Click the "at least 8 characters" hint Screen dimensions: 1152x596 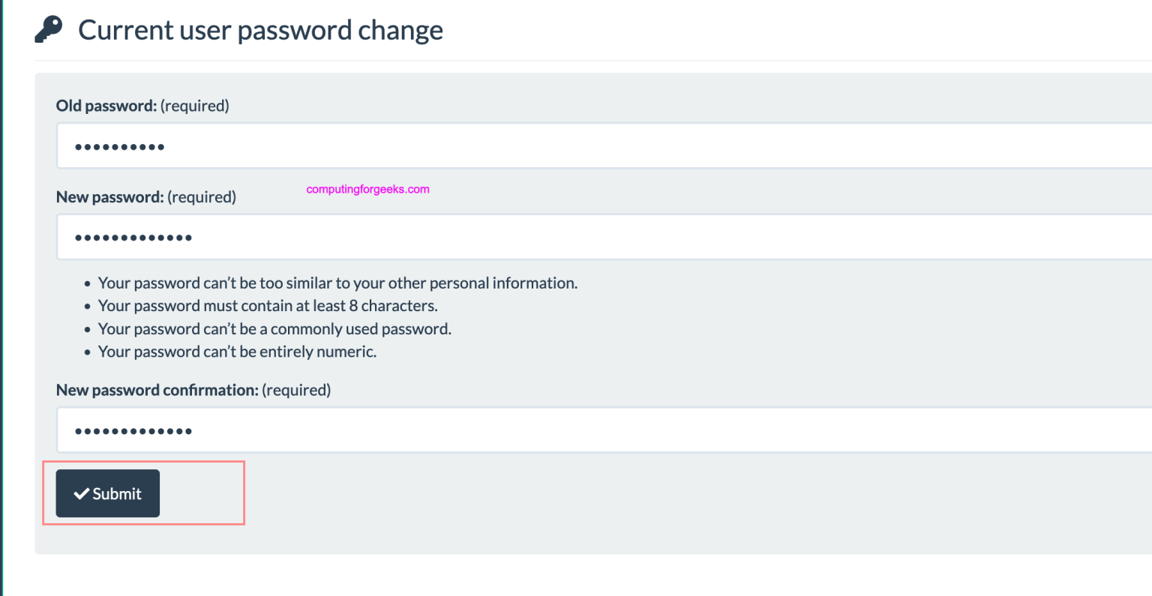pos(268,306)
